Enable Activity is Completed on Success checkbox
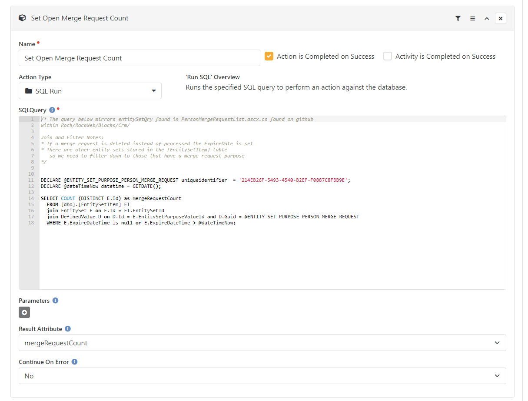 click(388, 56)
